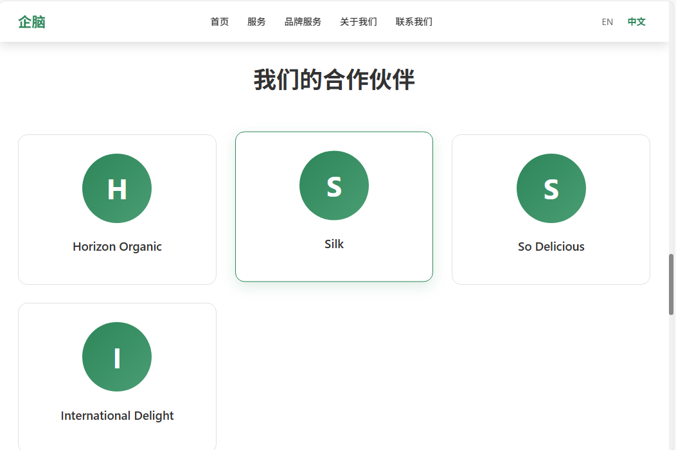Screen dimensions: 676x450
Task: Select the 中文 language option
Action: (x=636, y=22)
